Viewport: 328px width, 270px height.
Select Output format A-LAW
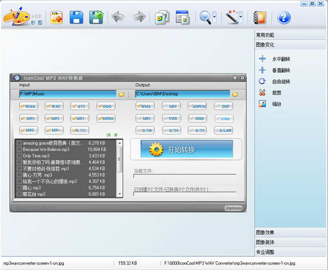[x=224, y=130]
